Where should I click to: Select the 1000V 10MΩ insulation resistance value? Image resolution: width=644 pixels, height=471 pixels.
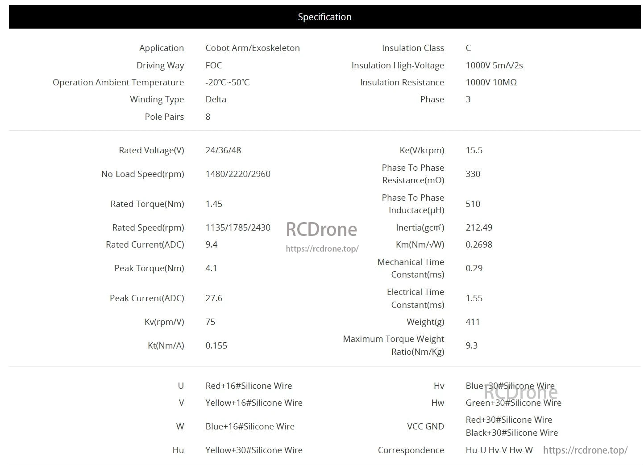(491, 82)
